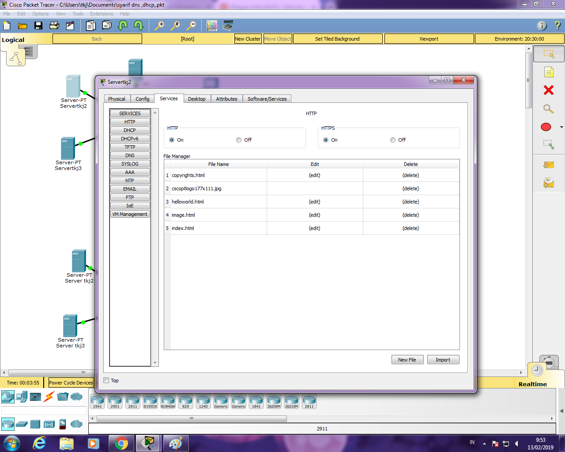The width and height of the screenshot is (565, 452).
Task: Edit the index.html file
Action: pos(314,228)
